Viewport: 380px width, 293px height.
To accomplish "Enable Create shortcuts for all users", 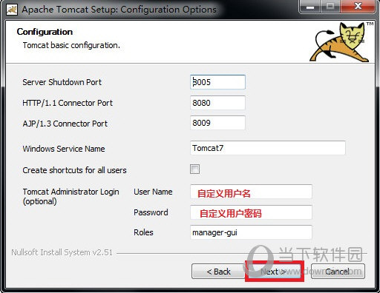I will (x=194, y=169).
